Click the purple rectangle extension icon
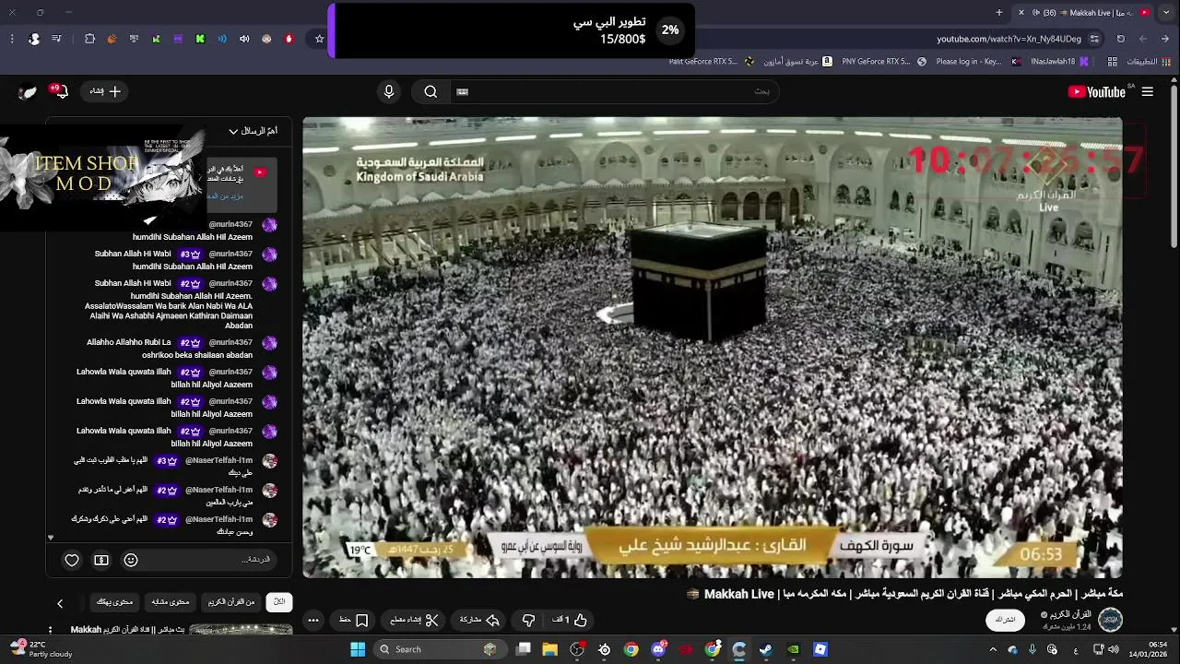Viewport: 1180px width, 664px height. pyautogui.click(x=178, y=39)
